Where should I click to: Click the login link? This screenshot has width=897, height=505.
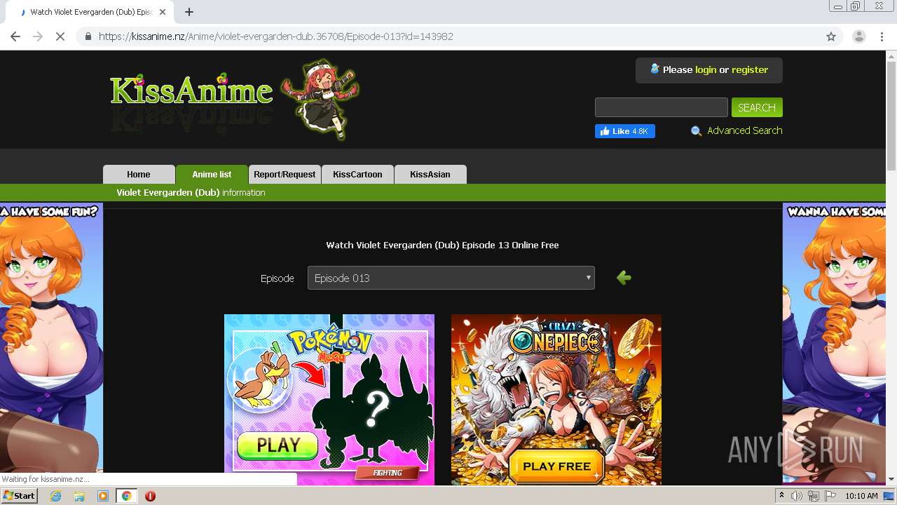click(706, 70)
